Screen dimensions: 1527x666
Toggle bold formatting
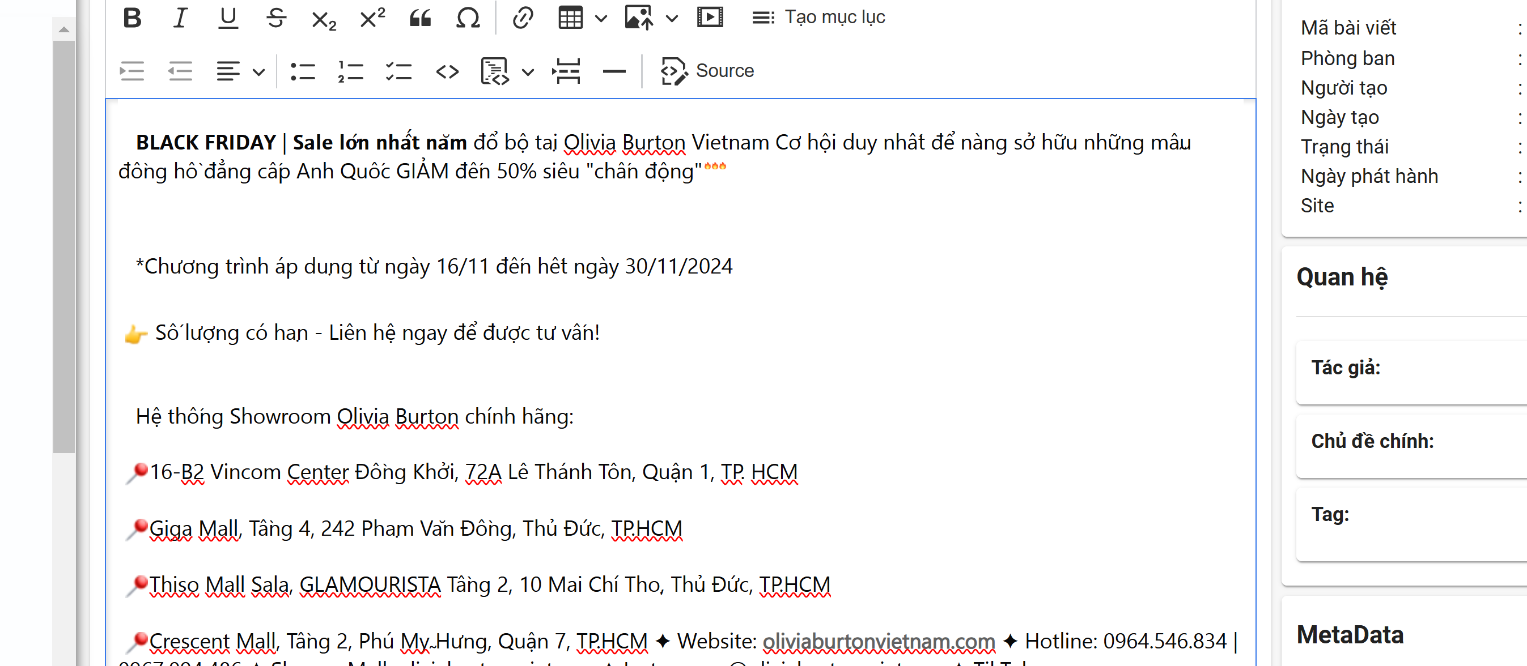[x=132, y=18]
